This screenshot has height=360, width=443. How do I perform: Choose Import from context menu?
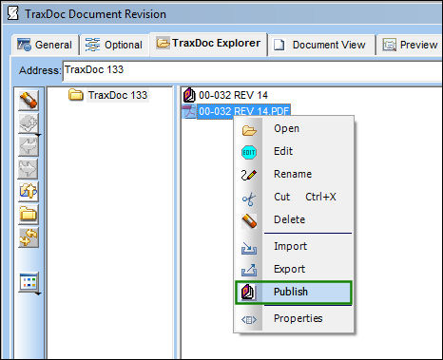pos(293,246)
